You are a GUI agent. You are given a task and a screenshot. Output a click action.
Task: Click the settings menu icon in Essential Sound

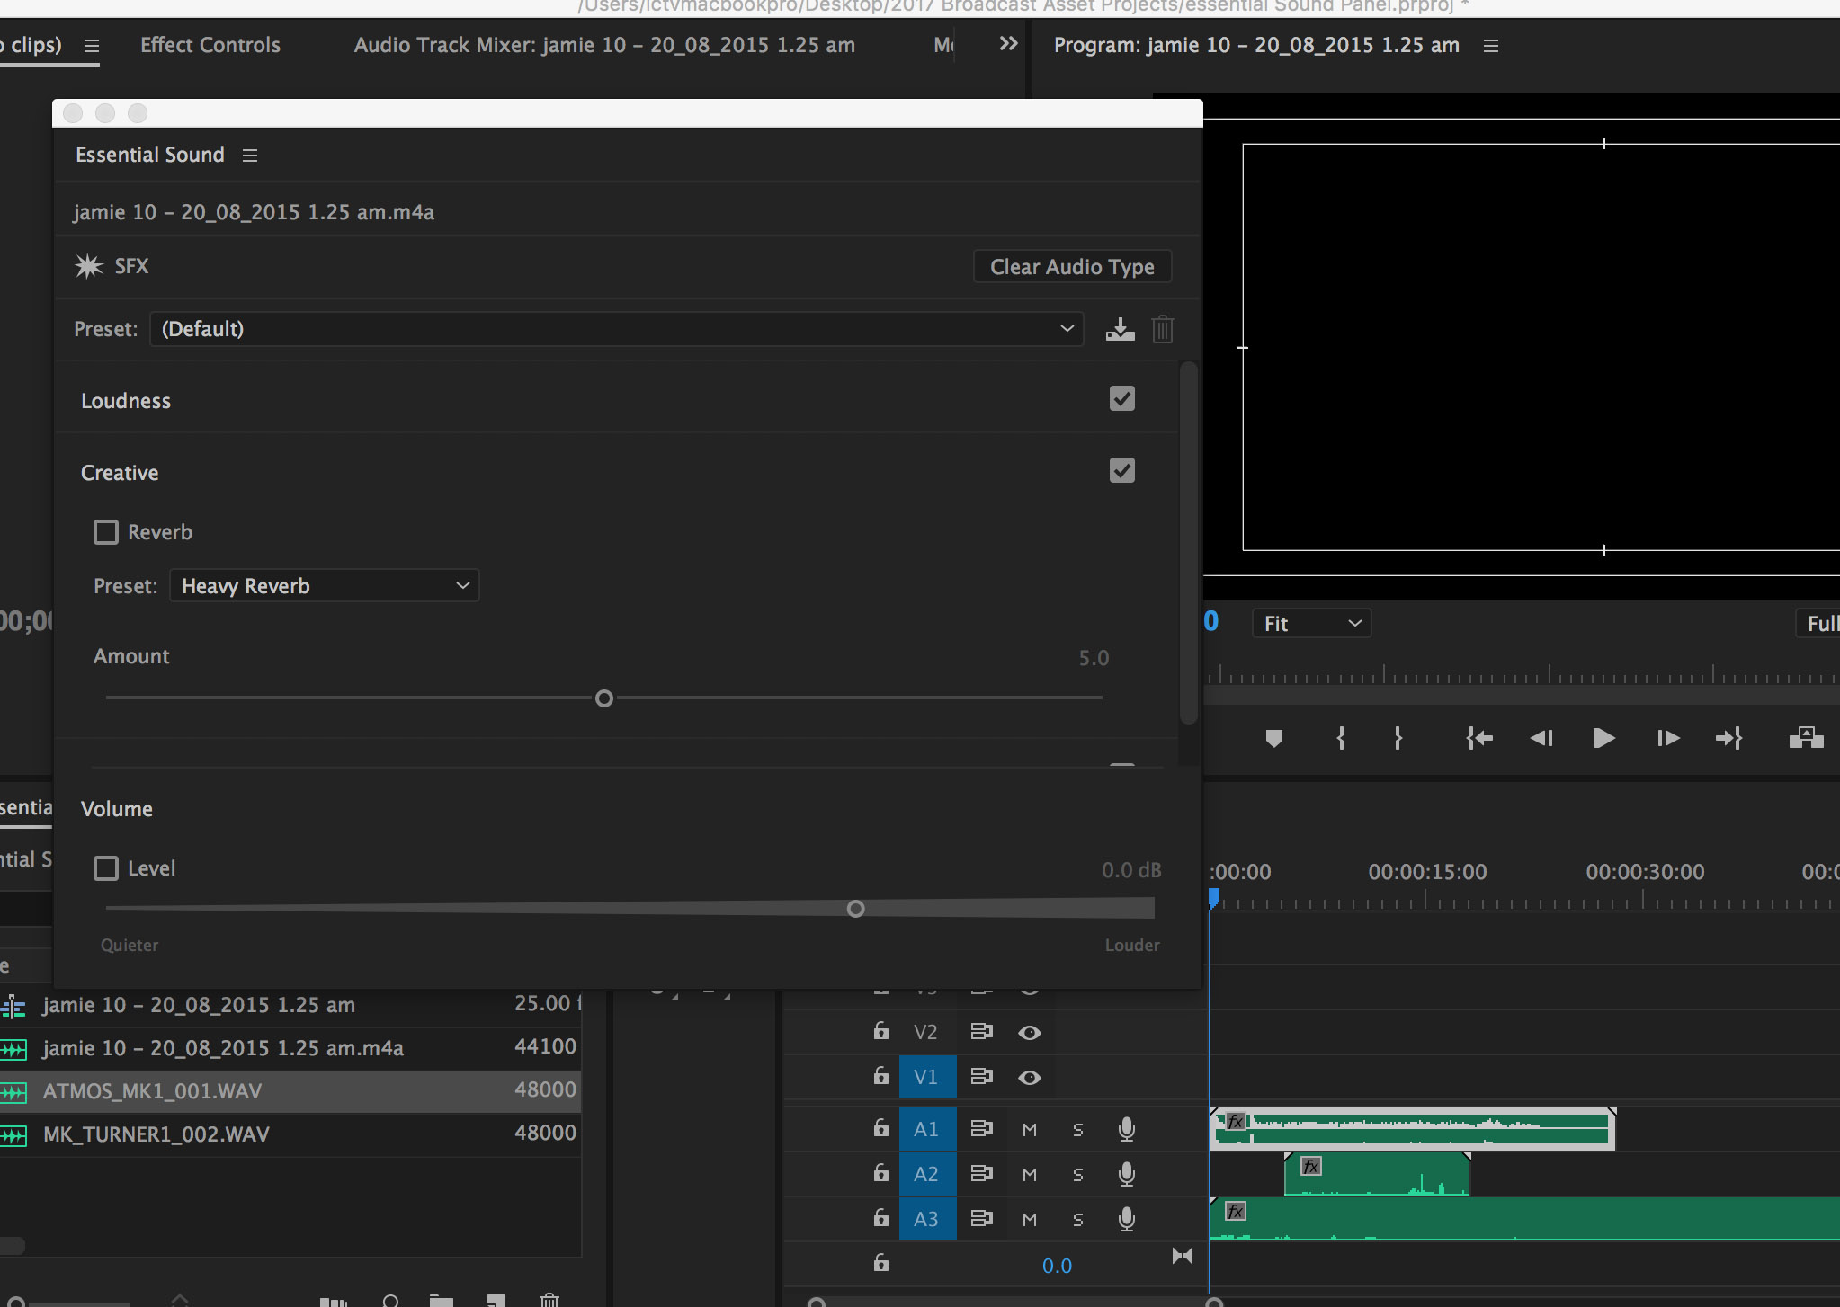pyautogui.click(x=247, y=155)
